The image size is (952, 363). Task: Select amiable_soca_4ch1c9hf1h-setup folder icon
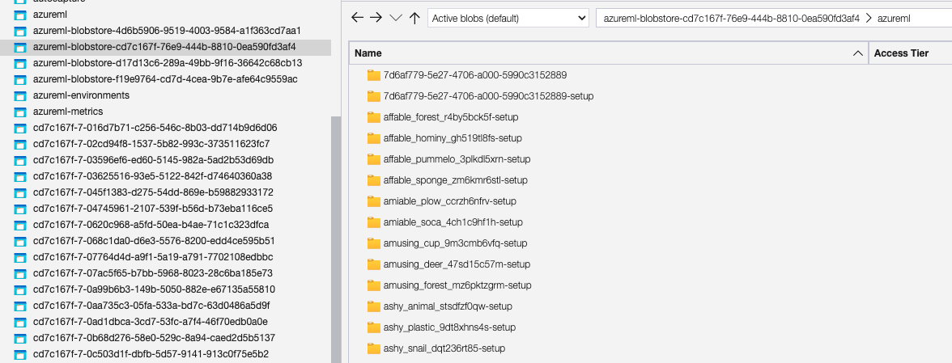pyautogui.click(x=373, y=222)
